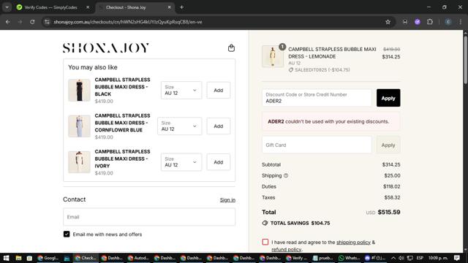Image resolution: width=468 pixels, height=263 pixels.
Task: Click the Cornflower Blue dress thumbnail
Action: (79, 126)
